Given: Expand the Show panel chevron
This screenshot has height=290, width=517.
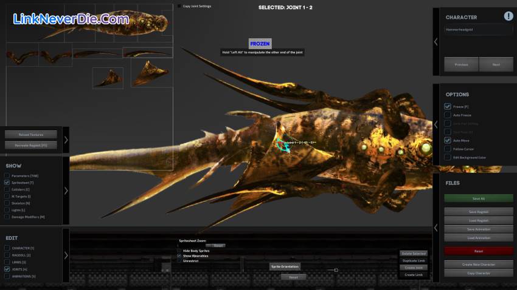Looking at the screenshot, I should pos(66,191).
